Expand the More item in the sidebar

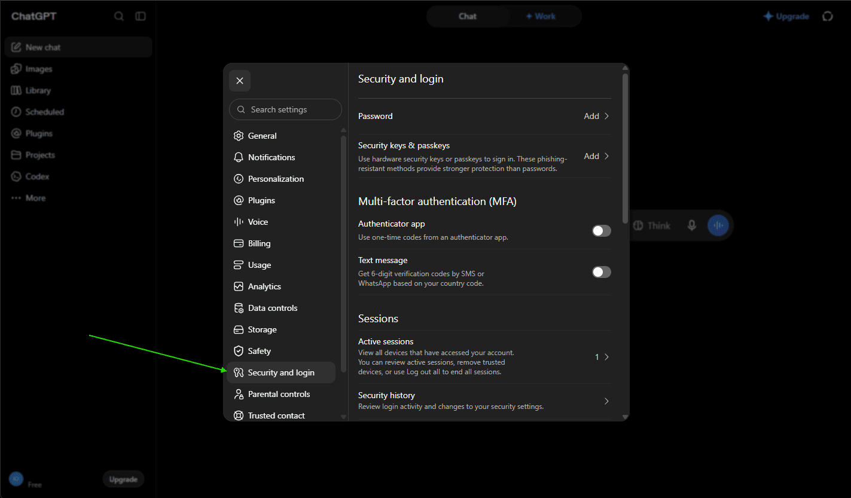pos(78,198)
